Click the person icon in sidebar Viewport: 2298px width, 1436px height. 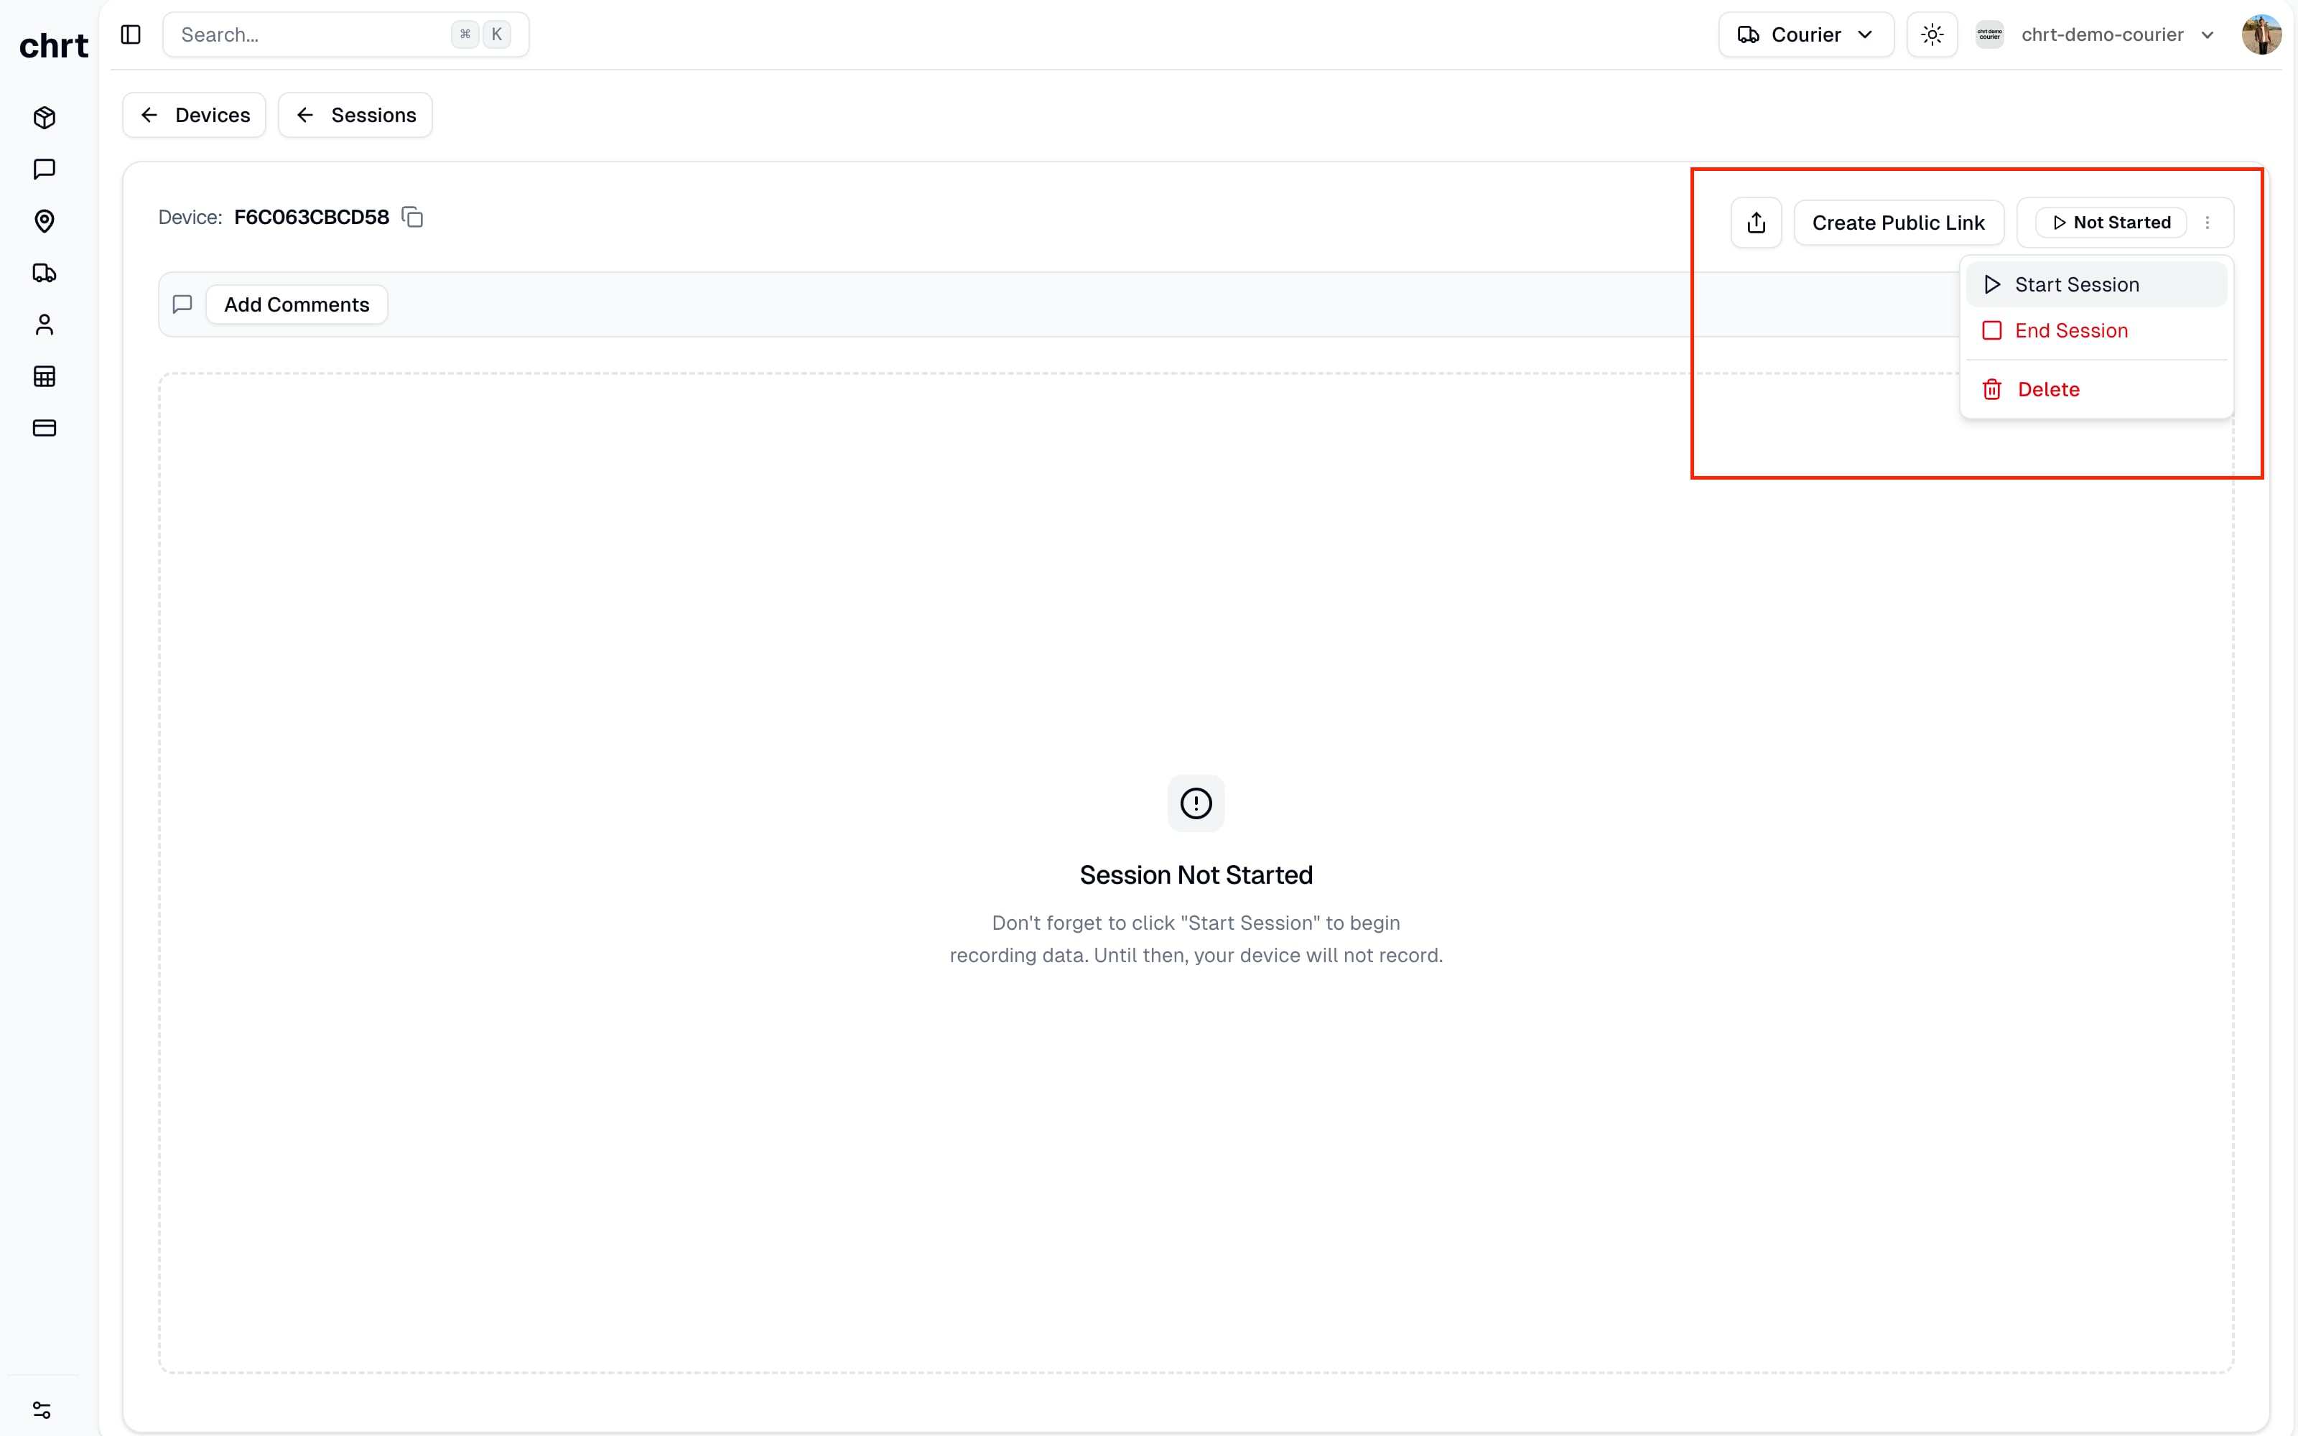(x=45, y=325)
